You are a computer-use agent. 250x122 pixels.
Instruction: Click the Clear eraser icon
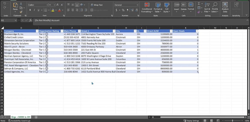(199, 12)
